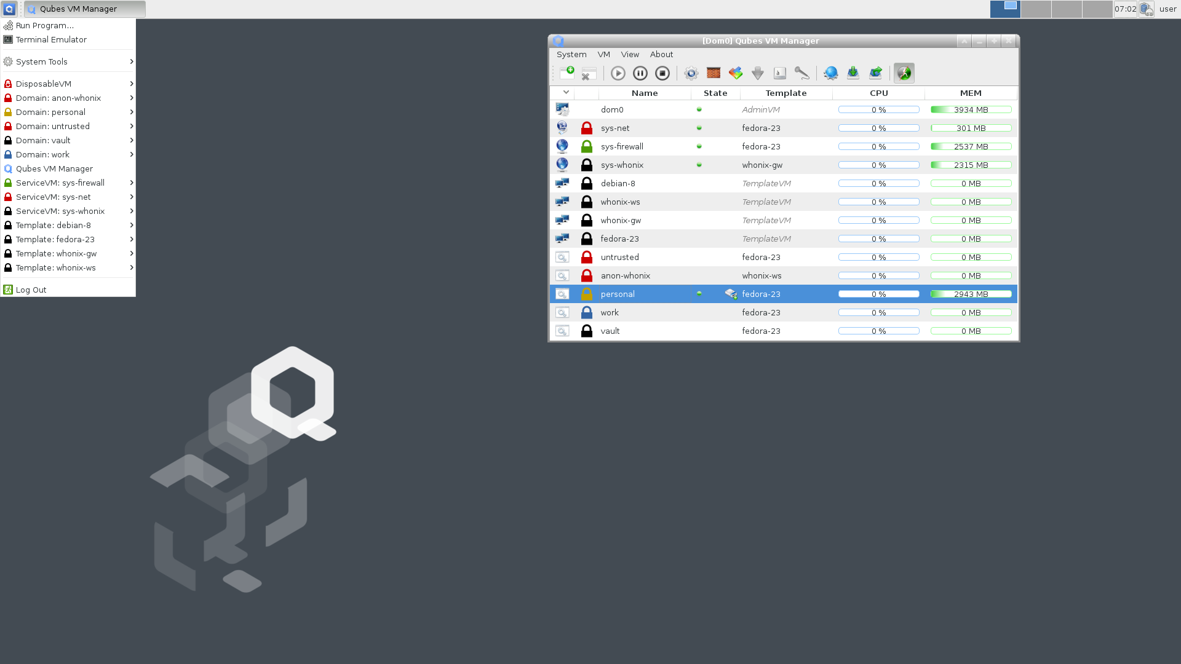
Task: Click dom0 memory usage bar
Action: coord(971,109)
